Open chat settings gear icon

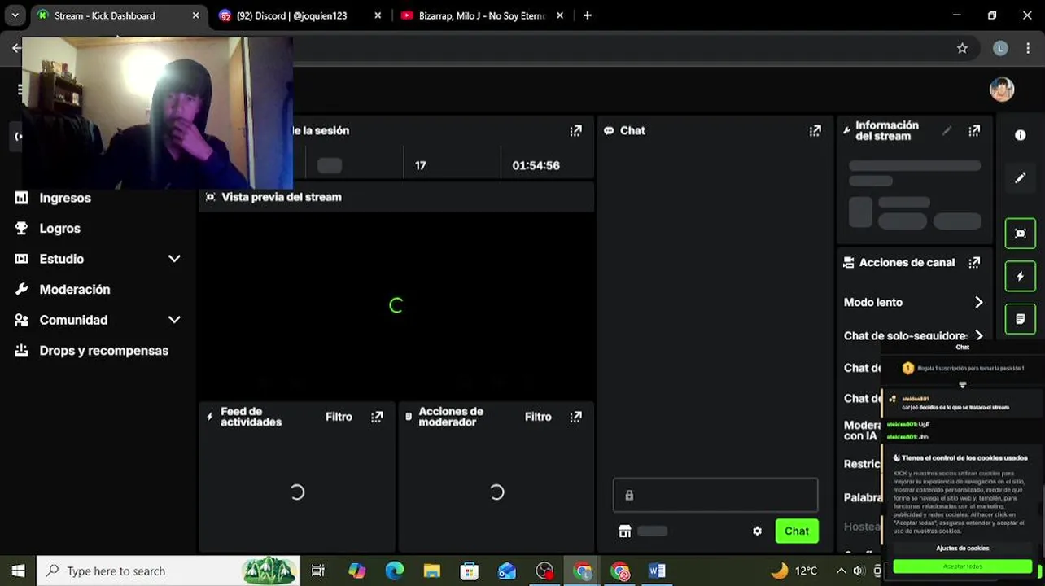[757, 531]
